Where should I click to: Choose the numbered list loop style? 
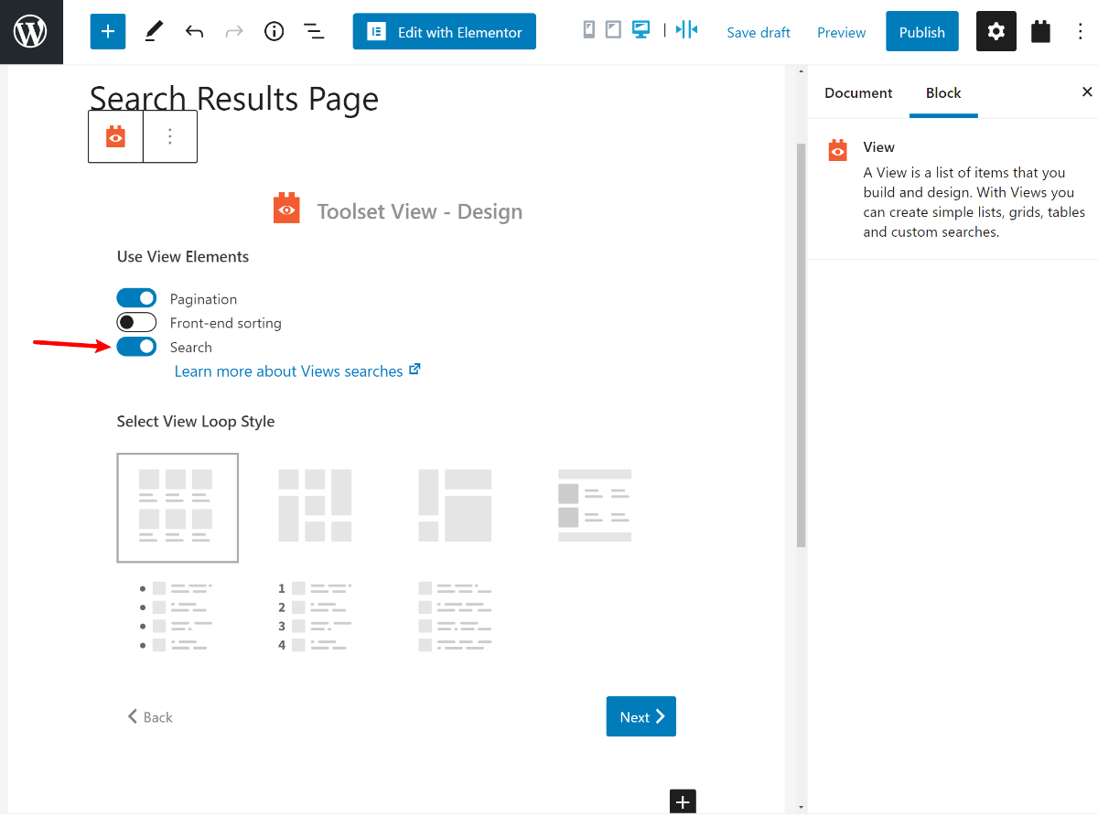point(315,617)
